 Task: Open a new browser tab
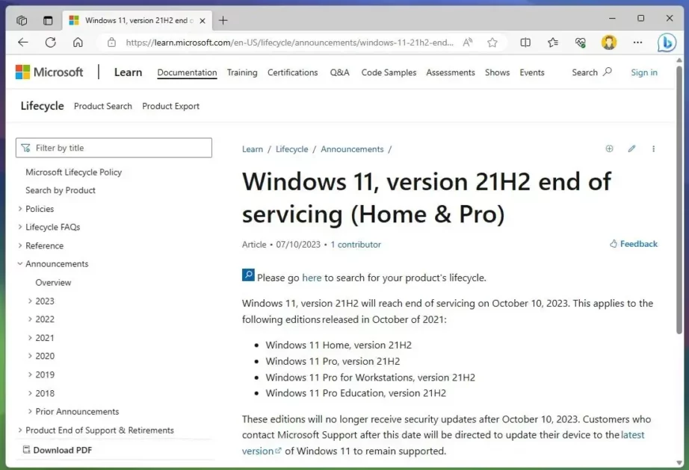tap(223, 20)
